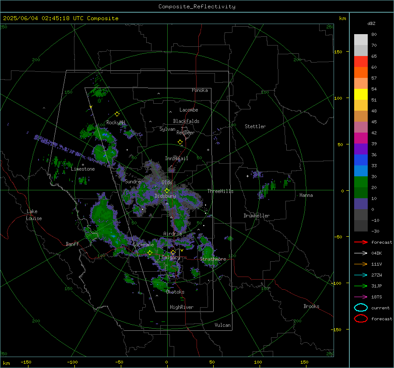Click the Limestone label

click(83, 169)
